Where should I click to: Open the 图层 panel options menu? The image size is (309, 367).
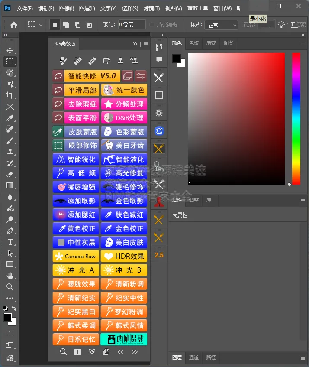point(303,358)
